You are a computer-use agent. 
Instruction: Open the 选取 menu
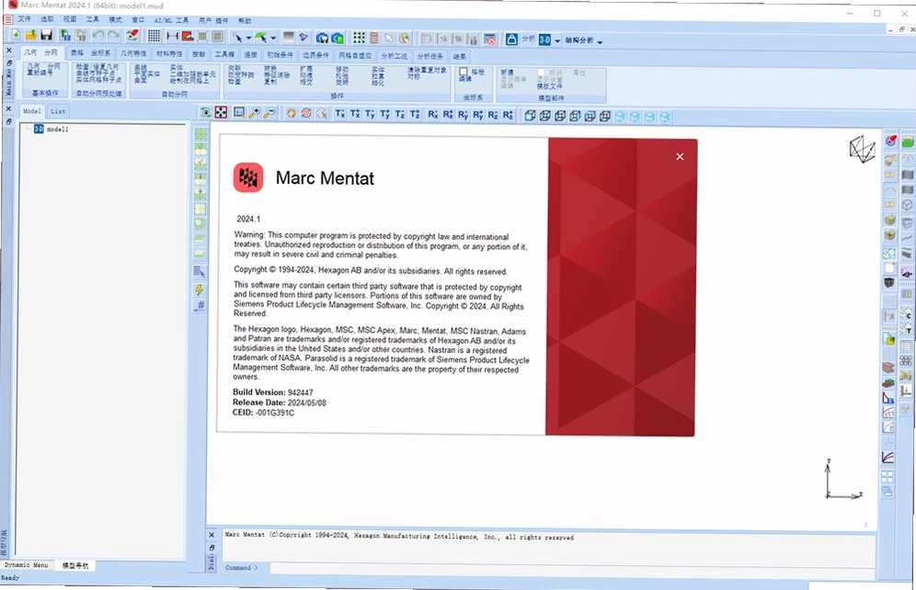pos(47,19)
